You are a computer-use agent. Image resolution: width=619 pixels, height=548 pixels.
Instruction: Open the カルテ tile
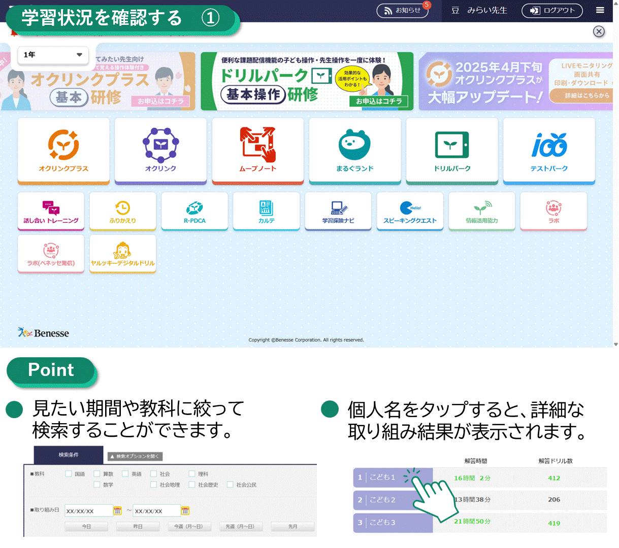tap(266, 211)
